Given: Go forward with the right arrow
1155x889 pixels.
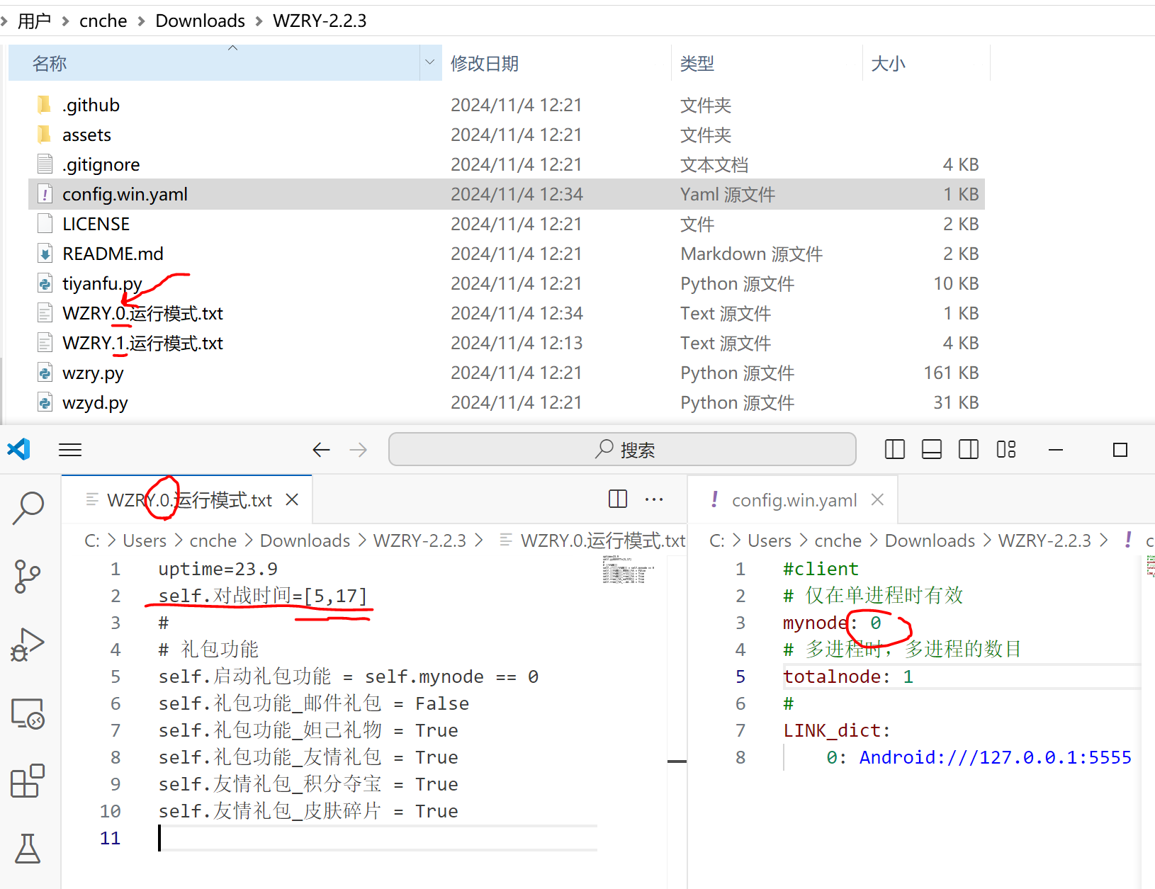Looking at the screenshot, I should pos(359,450).
